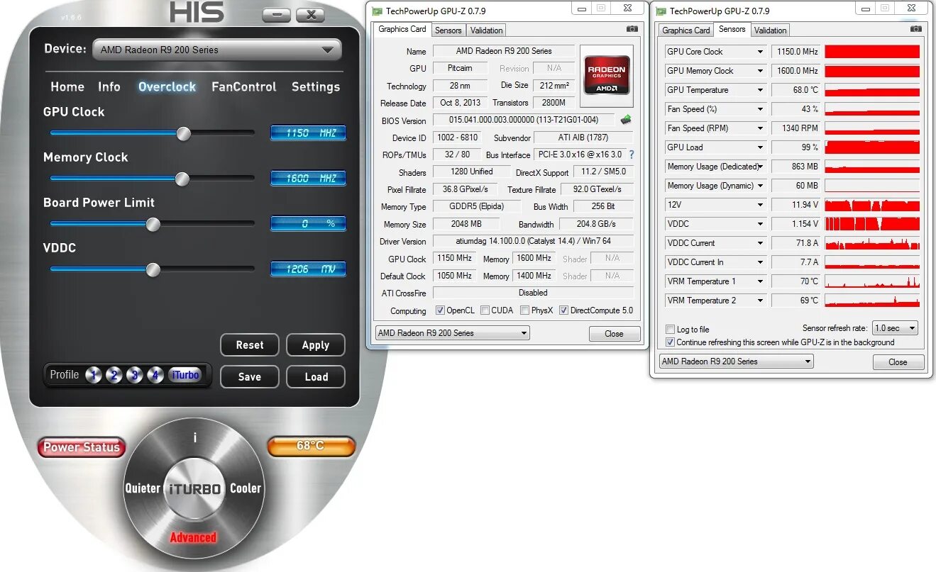Viewport: 936px width, 572px height.
Task: Save the overclock profile
Action: pyautogui.click(x=250, y=377)
